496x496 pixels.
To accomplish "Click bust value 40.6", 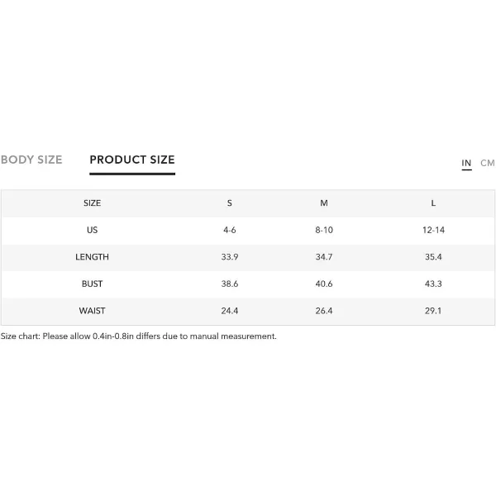I will [324, 284].
